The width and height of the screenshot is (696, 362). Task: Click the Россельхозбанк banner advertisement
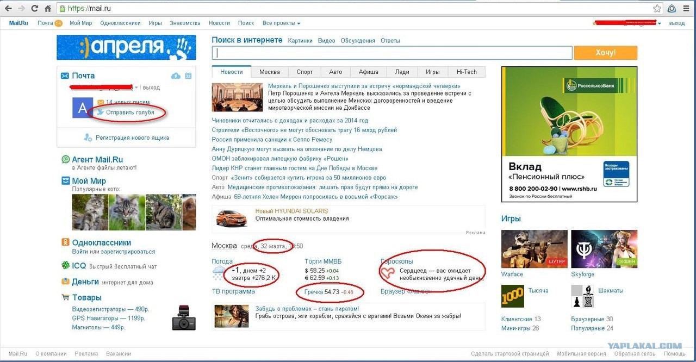pyautogui.click(x=569, y=134)
